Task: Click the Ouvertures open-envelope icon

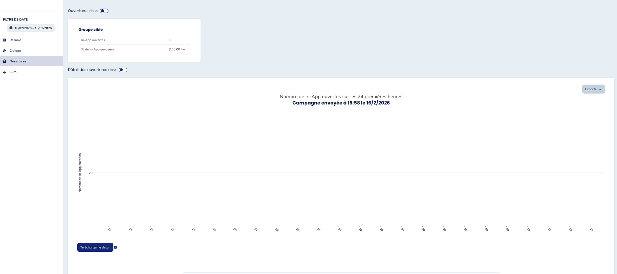Action: pyautogui.click(x=4, y=61)
